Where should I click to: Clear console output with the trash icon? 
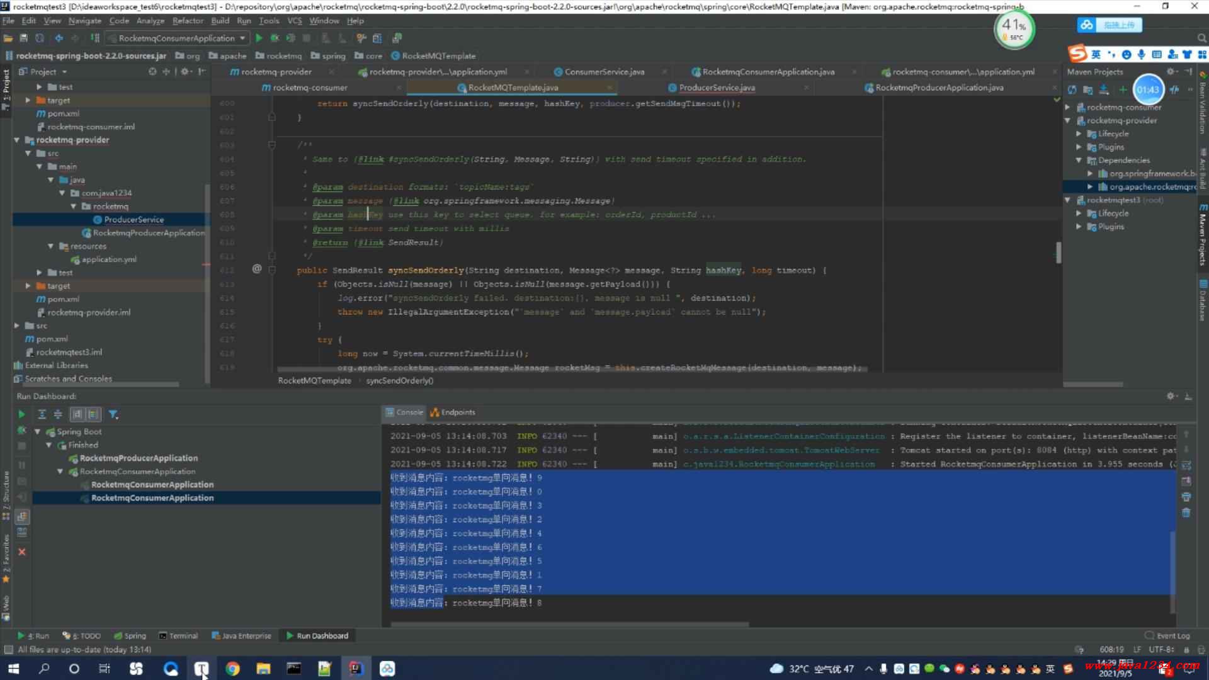tap(1186, 513)
